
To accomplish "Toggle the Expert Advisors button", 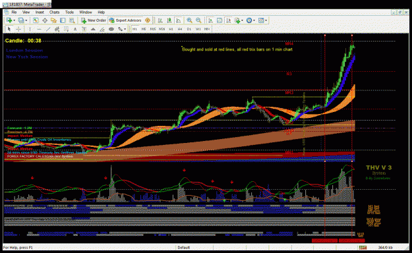I will pyautogui.click(x=126, y=20).
